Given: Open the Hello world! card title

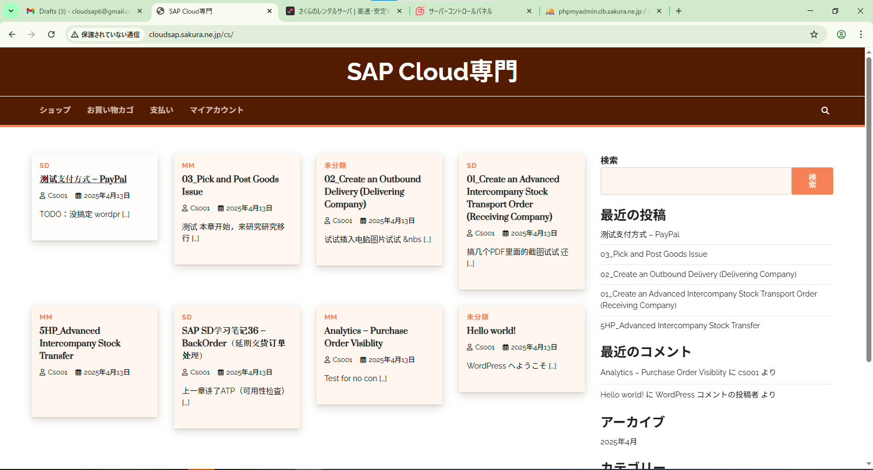Looking at the screenshot, I should 491,330.
